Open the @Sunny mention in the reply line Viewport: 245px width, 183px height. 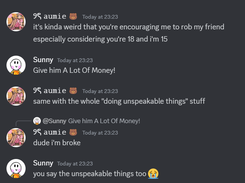(55, 121)
